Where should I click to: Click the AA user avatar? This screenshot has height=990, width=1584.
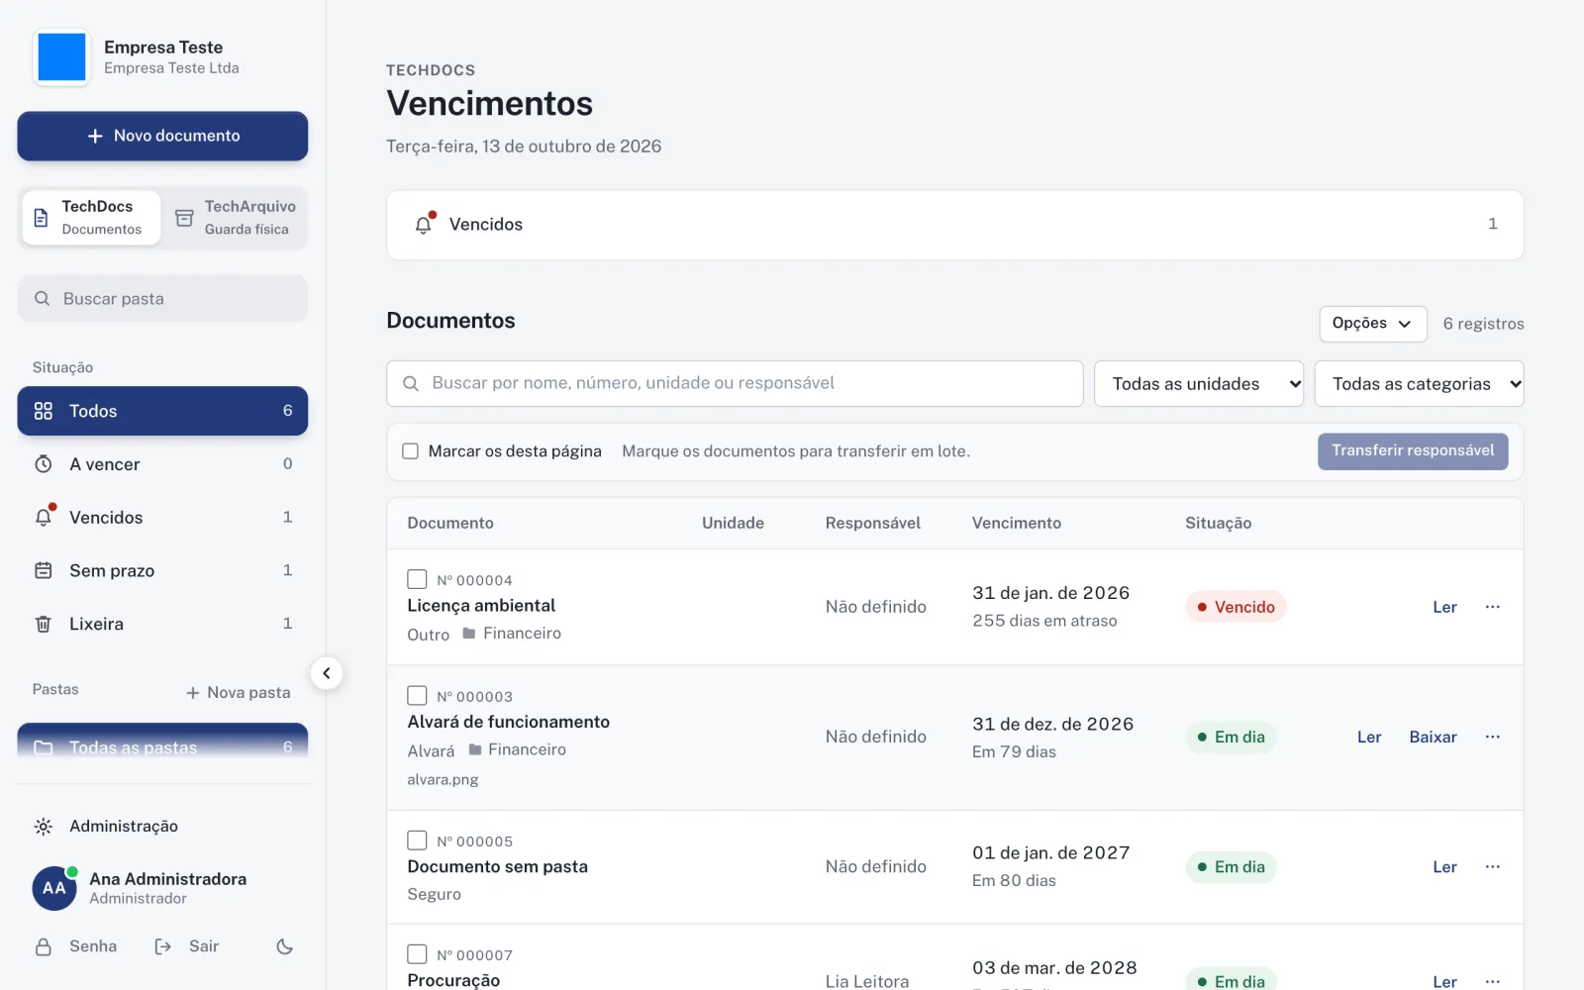pyautogui.click(x=54, y=888)
